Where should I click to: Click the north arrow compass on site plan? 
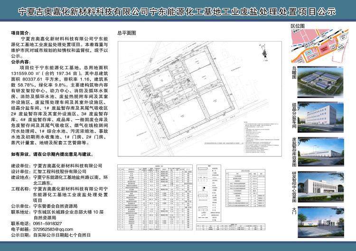pos(264,53)
